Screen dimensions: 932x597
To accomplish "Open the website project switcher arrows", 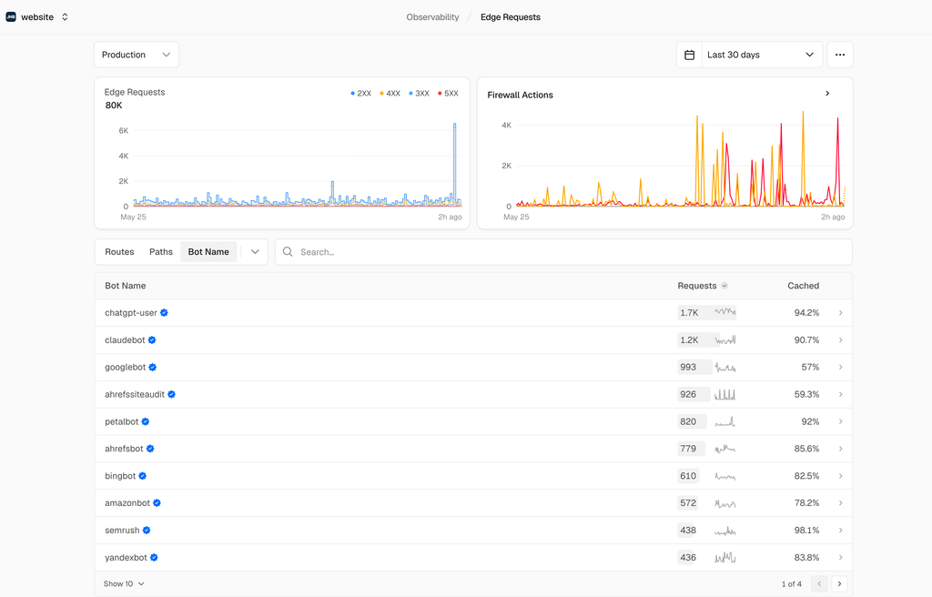I will click(65, 16).
